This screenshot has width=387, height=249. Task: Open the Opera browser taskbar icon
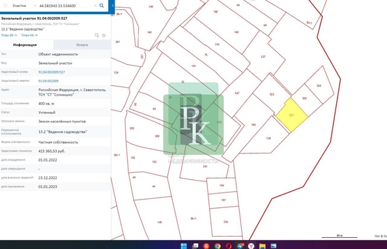pyautogui.click(x=229, y=246)
